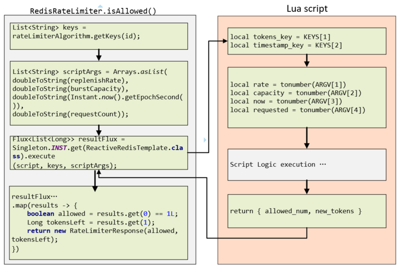Click the ReactiveRedisTemplate execute code box
Viewport: 400px width, 268px height.
98,152
